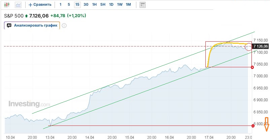Screen dimensions: 270x140
Task: Select the 1 minute interval
Action: point(60,5)
